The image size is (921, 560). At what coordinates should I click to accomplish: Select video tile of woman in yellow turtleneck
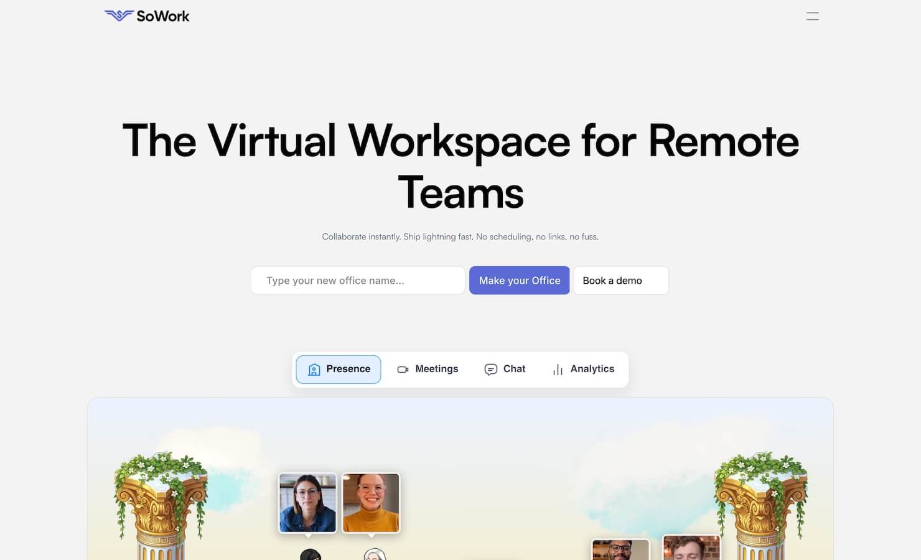coord(371,503)
